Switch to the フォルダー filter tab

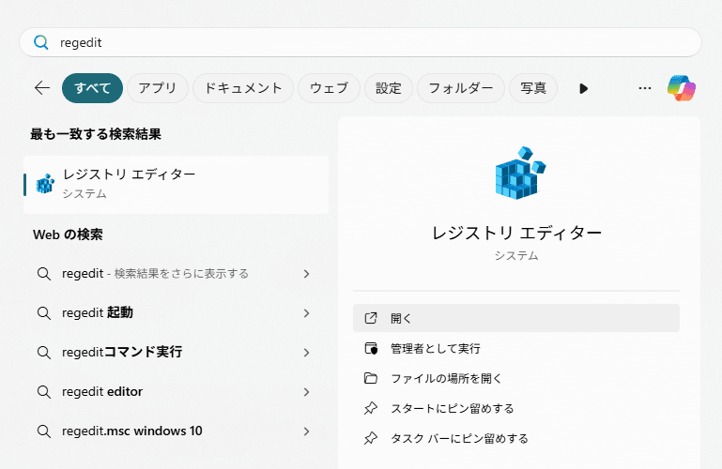coord(461,88)
